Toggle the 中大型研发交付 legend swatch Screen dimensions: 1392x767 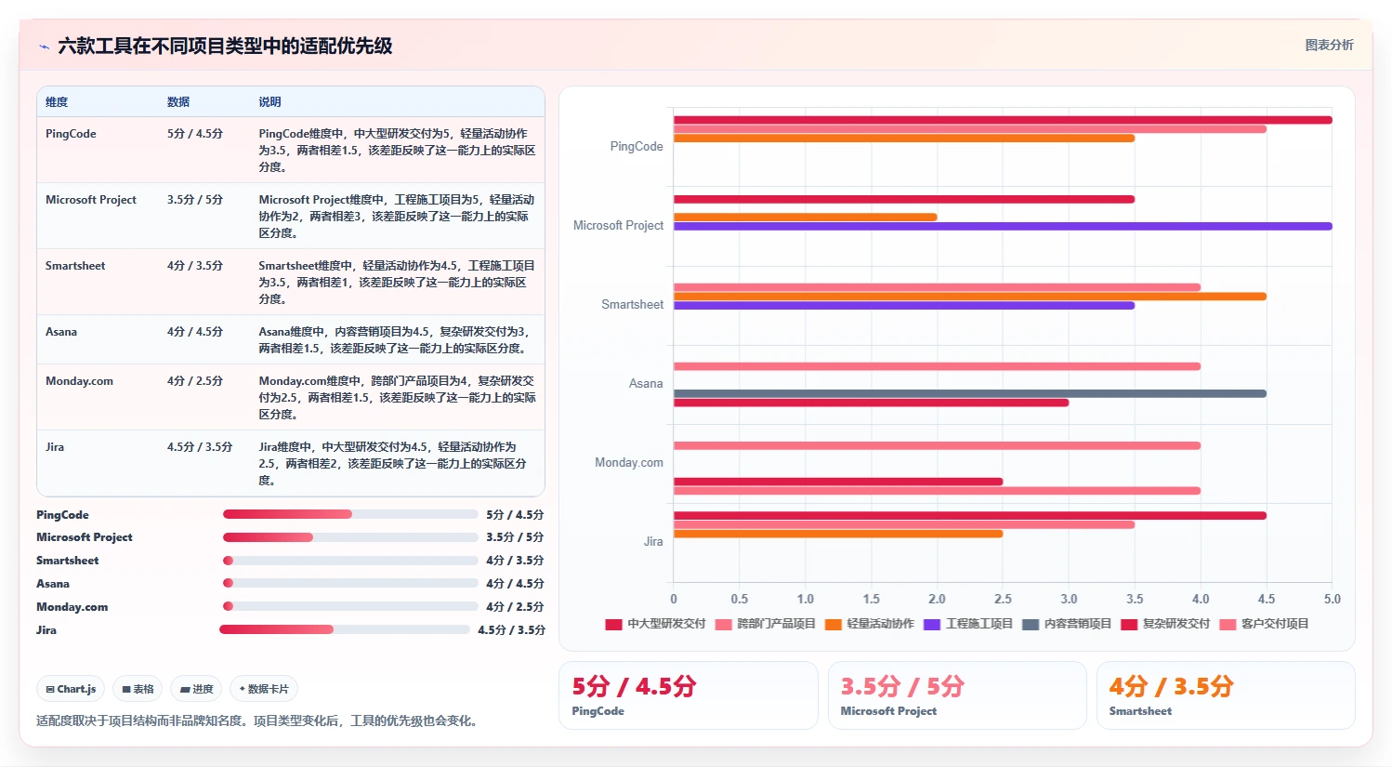[x=613, y=624]
